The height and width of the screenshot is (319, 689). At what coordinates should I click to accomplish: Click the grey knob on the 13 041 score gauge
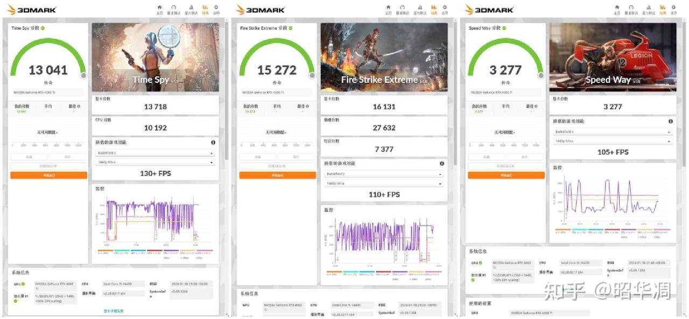pyautogui.click(x=83, y=76)
